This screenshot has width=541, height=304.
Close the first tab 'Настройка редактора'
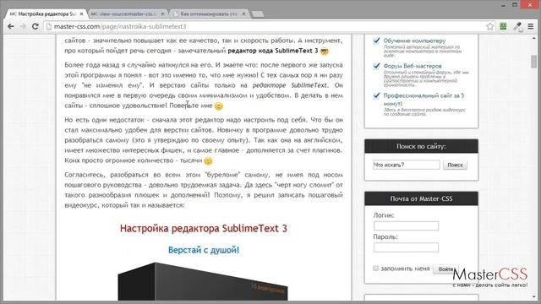click(81, 14)
